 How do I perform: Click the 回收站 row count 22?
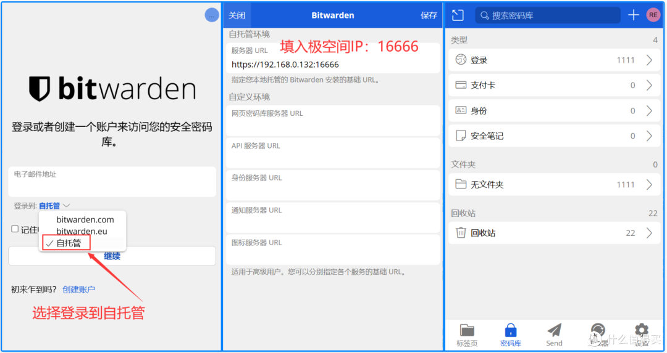point(631,233)
